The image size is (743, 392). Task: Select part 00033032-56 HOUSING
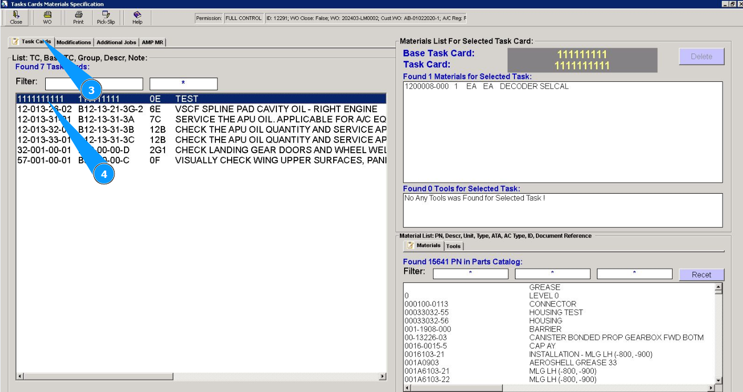tap(559, 321)
